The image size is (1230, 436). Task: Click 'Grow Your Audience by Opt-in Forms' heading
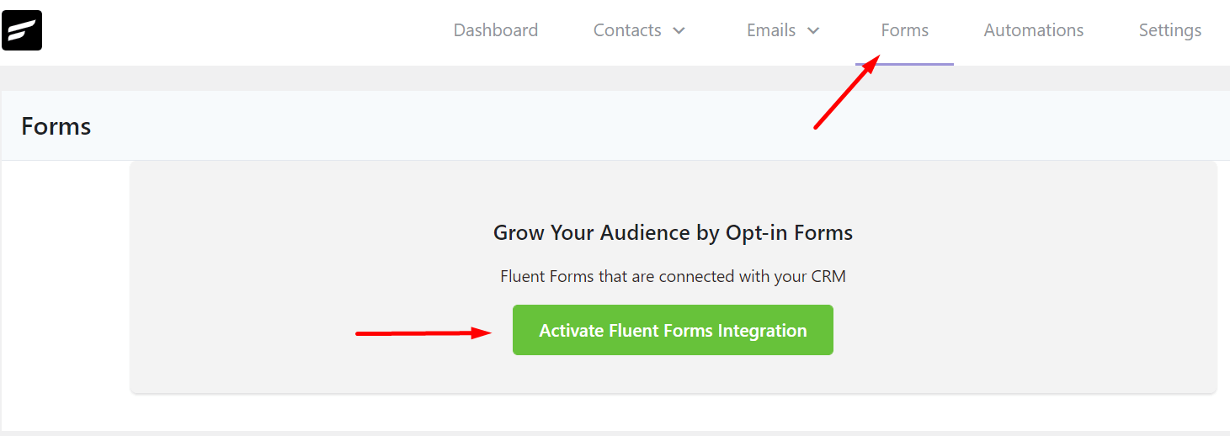673,233
